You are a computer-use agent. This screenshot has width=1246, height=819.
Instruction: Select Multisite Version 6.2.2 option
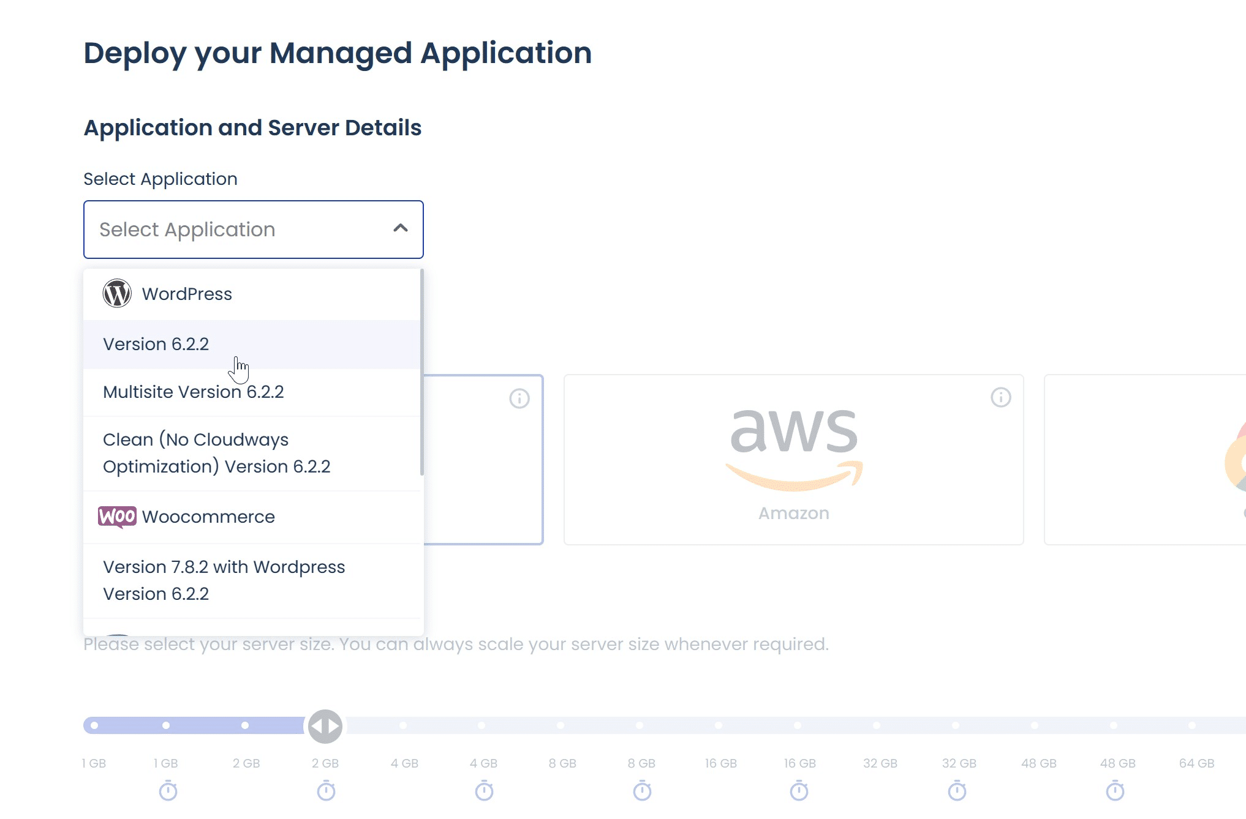pyautogui.click(x=193, y=391)
